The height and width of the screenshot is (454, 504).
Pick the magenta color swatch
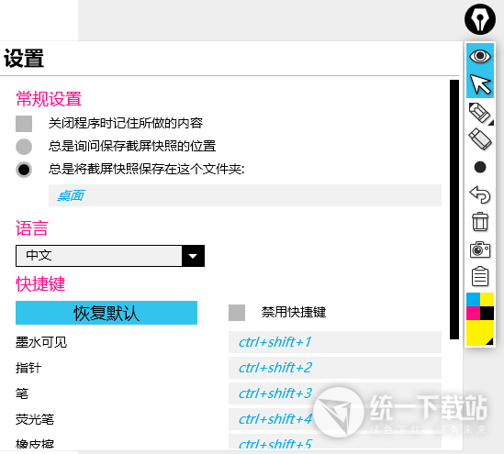(x=473, y=313)
